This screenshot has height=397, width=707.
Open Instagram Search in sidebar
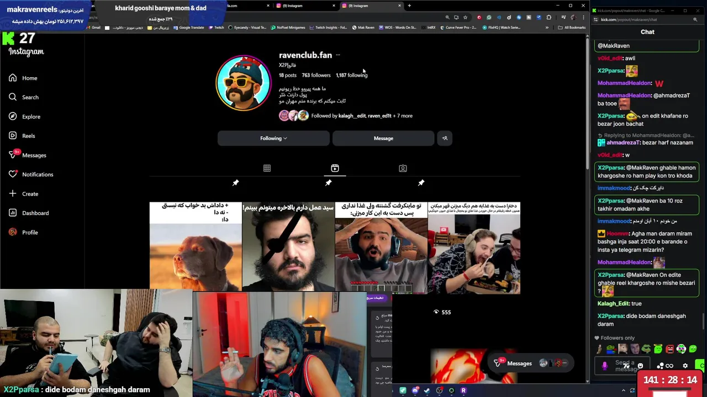(24, 97)
